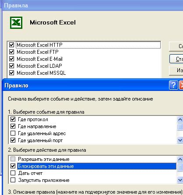183x195 pixels.
Task: Select the 'Где удаленный адрес' row text
Action: [42, 133]
